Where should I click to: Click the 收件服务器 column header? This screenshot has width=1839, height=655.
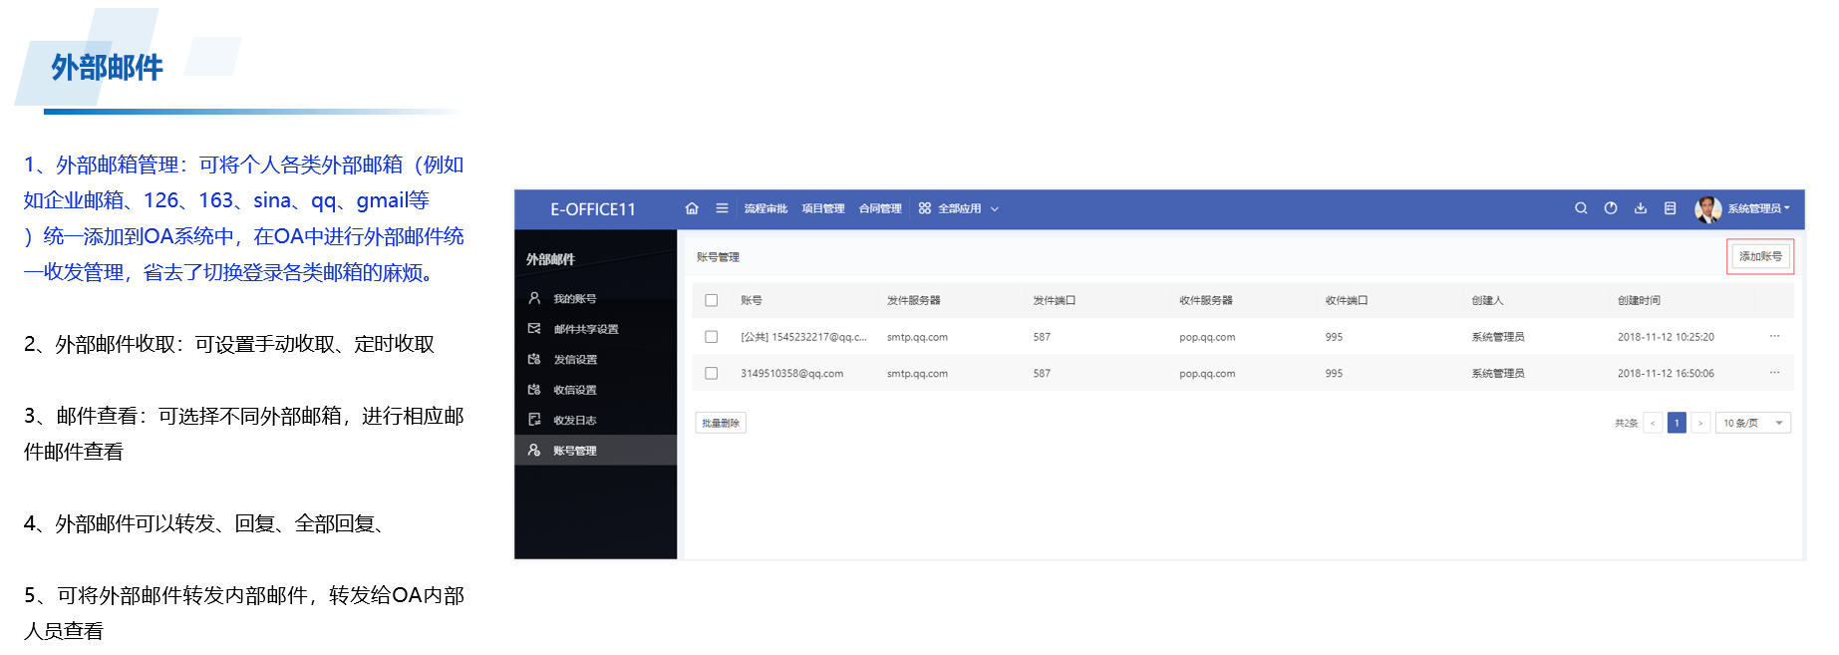[x=1206, y=300]
